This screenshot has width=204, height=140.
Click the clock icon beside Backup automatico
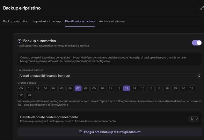19,41
